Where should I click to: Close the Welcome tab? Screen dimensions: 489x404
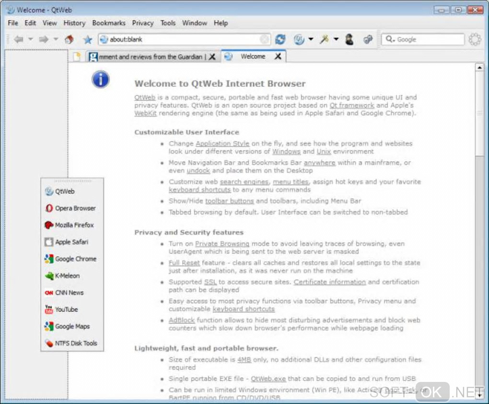[x=278, y=57]
